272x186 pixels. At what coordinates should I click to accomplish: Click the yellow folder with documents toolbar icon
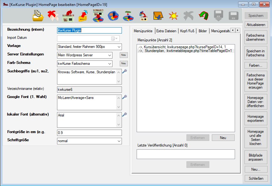click(x=38, y=15)
